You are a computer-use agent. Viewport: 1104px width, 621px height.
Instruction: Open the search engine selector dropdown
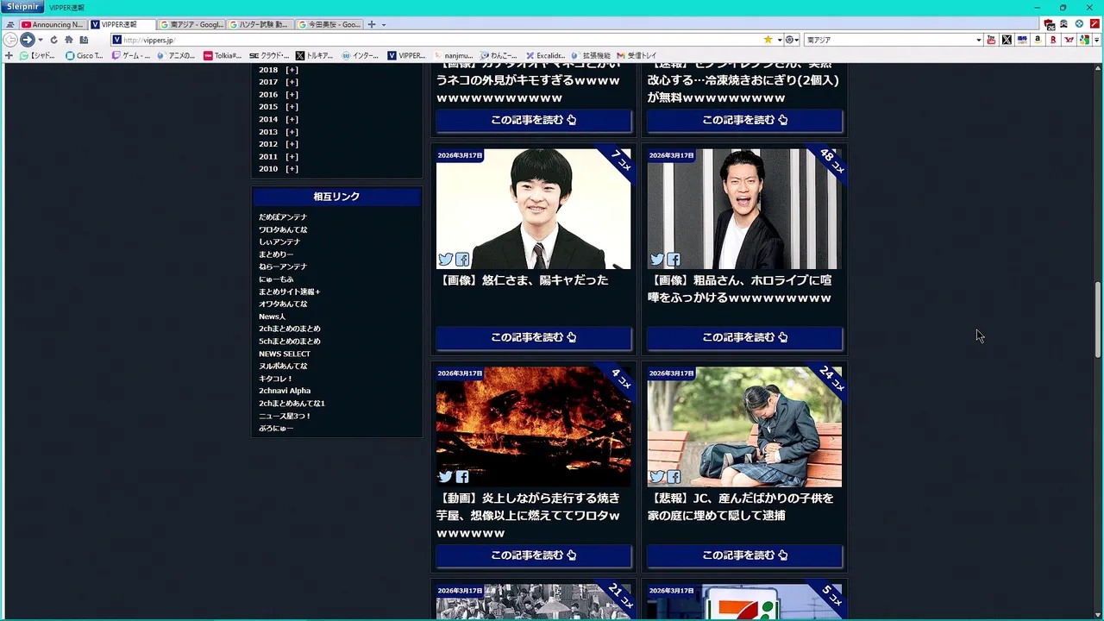tap(792, 40)
